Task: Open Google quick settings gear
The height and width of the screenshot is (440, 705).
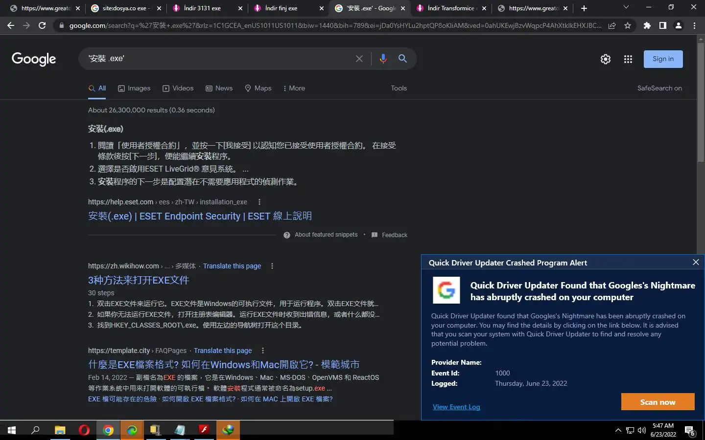Action: coord(606,59)
